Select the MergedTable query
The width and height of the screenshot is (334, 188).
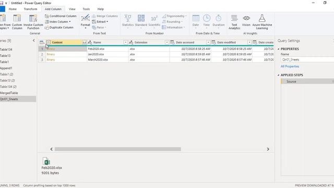click(18, 93)
